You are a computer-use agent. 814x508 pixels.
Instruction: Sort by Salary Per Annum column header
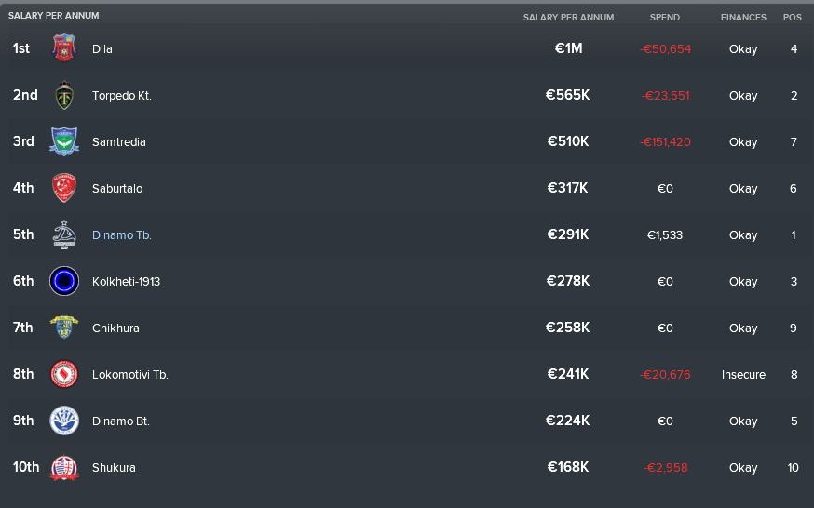pyautogui.click(x=568, y=17)
